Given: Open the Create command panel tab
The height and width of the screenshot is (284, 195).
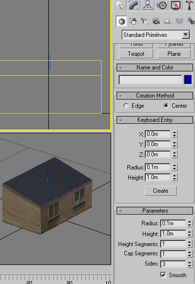Looking at the screenshot, I should [x=120, y=5].
